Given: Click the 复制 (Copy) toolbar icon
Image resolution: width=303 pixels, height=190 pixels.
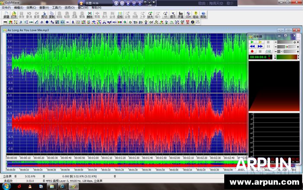Looking at the screenshot, I should pos(52,15).
